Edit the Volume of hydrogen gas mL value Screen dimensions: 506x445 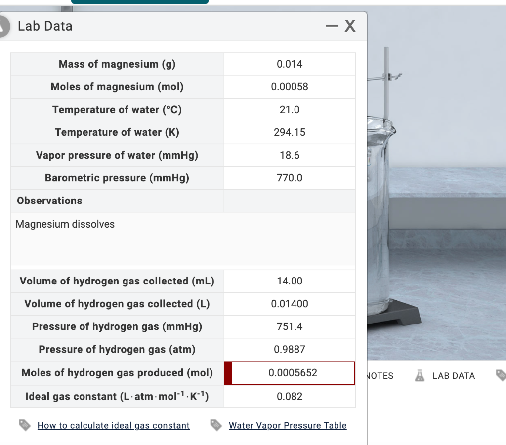(x=290, y=281)
